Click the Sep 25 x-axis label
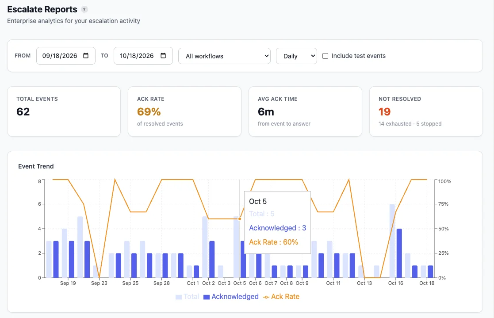 (130, 283)
